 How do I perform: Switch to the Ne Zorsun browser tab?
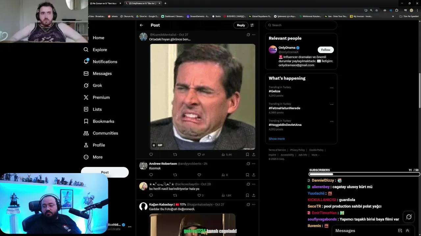point(105,3)
